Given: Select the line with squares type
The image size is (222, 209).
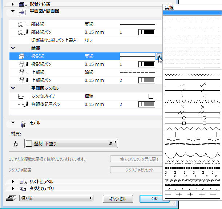Looking at the screenshot, I should [x=192, y=123].
